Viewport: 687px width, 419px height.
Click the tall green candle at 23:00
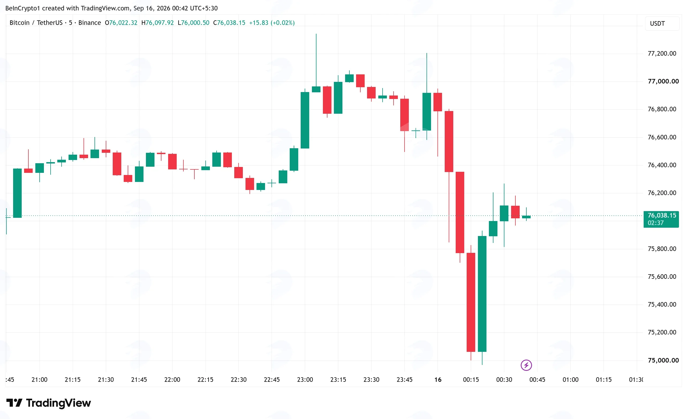[305, 120]
